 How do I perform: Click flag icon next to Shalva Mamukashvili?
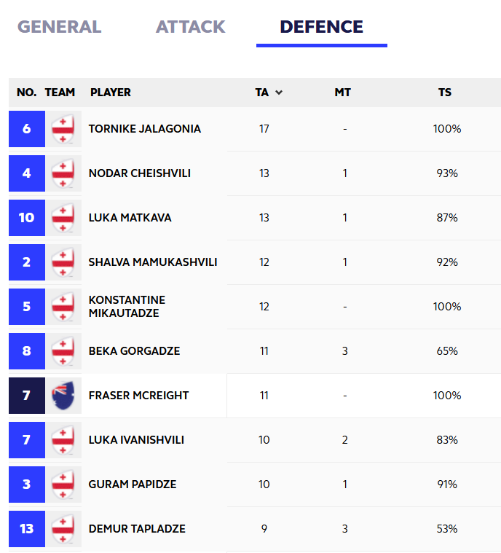[63, 262]
